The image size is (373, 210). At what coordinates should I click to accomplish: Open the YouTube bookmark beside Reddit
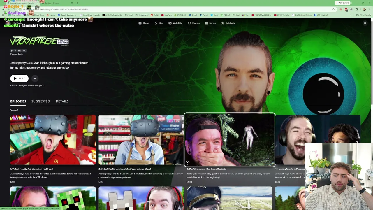[x=167, y=15]
